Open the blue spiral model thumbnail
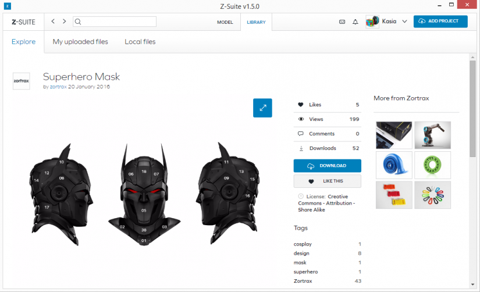 tap(394, 165)
